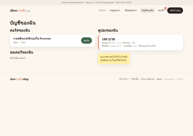Viewport: 193px width, 136px height.
Task: Click the คอร์สของฉัน heading
Action: click(20, 30)
